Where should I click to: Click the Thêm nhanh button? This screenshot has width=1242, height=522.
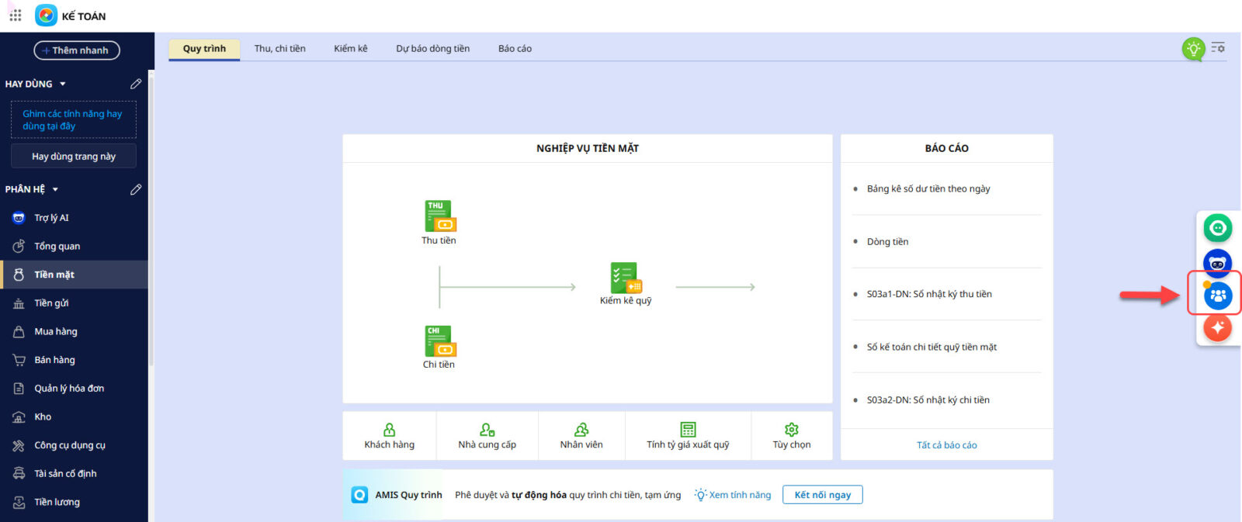pyautogui.click(x=77, y=50)
